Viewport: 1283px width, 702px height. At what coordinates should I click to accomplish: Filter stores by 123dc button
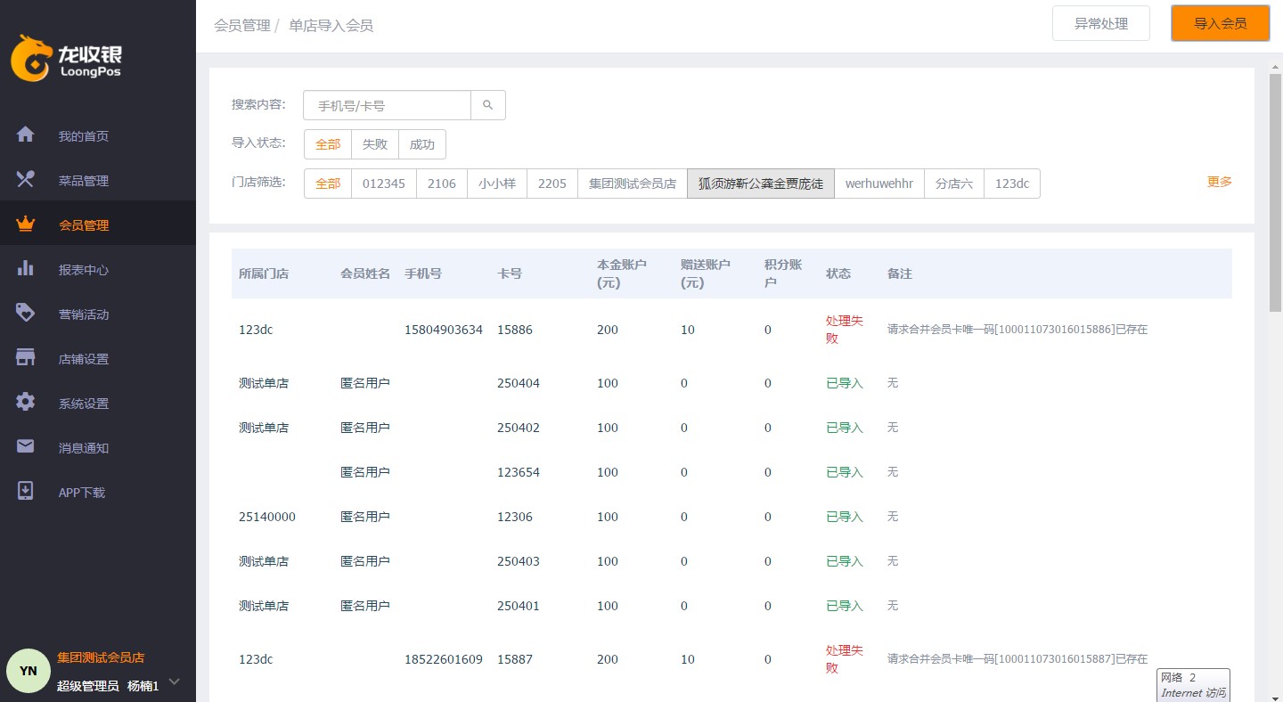click(x=1012, y=184)
